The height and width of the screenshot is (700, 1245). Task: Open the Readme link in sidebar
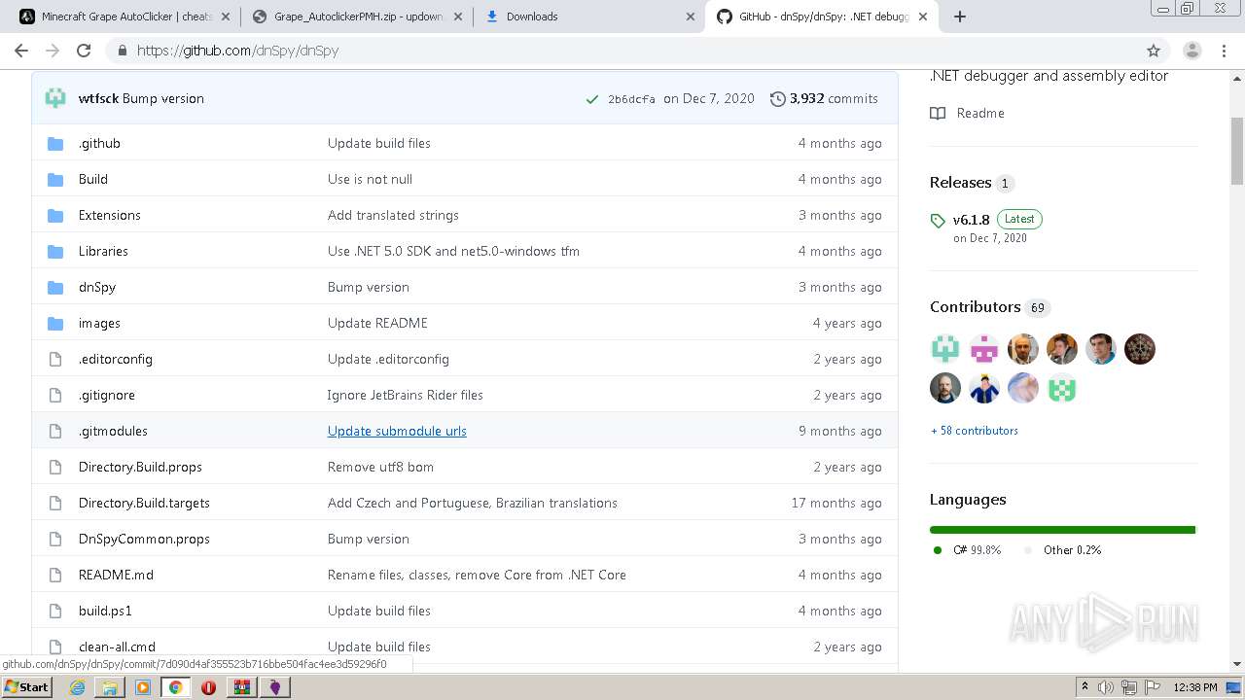coord(980,114)
